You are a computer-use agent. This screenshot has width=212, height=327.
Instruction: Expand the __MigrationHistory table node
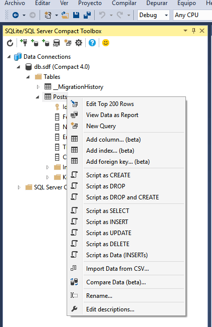(38, 87)
